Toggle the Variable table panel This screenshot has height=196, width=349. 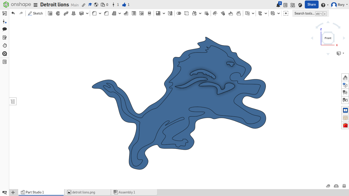point(345,100)
